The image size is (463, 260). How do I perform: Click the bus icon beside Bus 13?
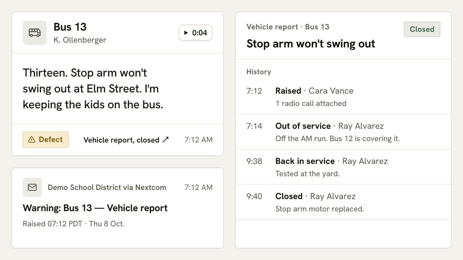coord(35,33)
